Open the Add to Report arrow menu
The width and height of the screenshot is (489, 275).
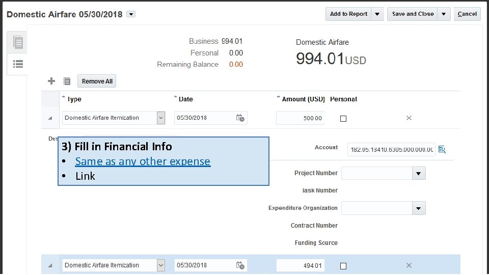377,14
